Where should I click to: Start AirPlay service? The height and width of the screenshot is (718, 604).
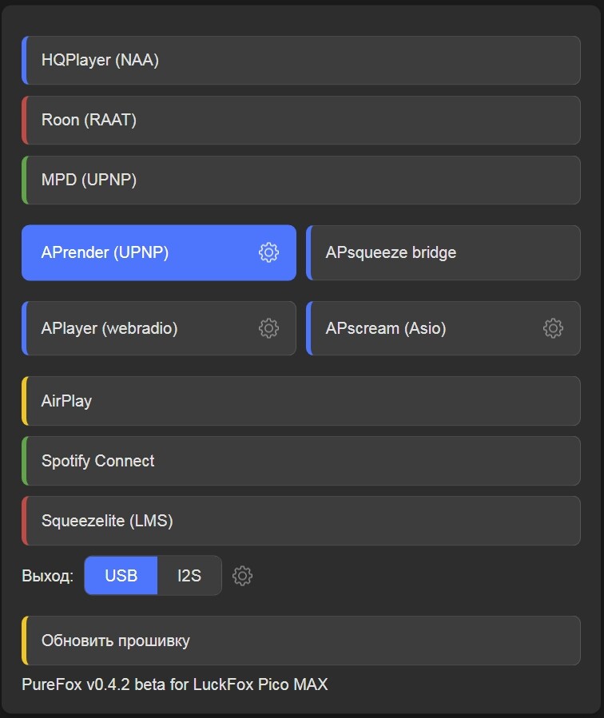click(301, 401)
